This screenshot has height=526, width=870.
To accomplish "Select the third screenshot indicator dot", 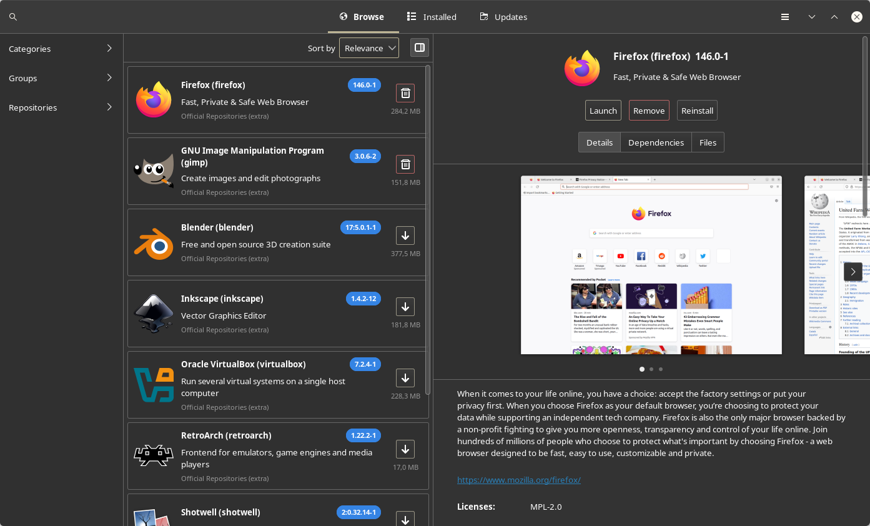I will pyautogui.click(x=660, y=369).
